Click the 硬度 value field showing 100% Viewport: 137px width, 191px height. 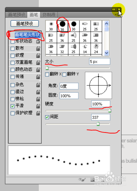pyautogui.click(x=101, y=104)
